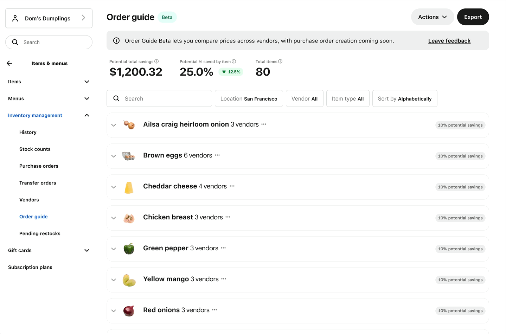The height and width of the screenshot is (334, 506).
Task: Click the Leave feedback link
Action: (x=449, y=41)
